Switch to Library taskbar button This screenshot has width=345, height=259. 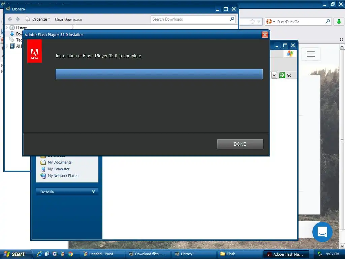(194, 254)
